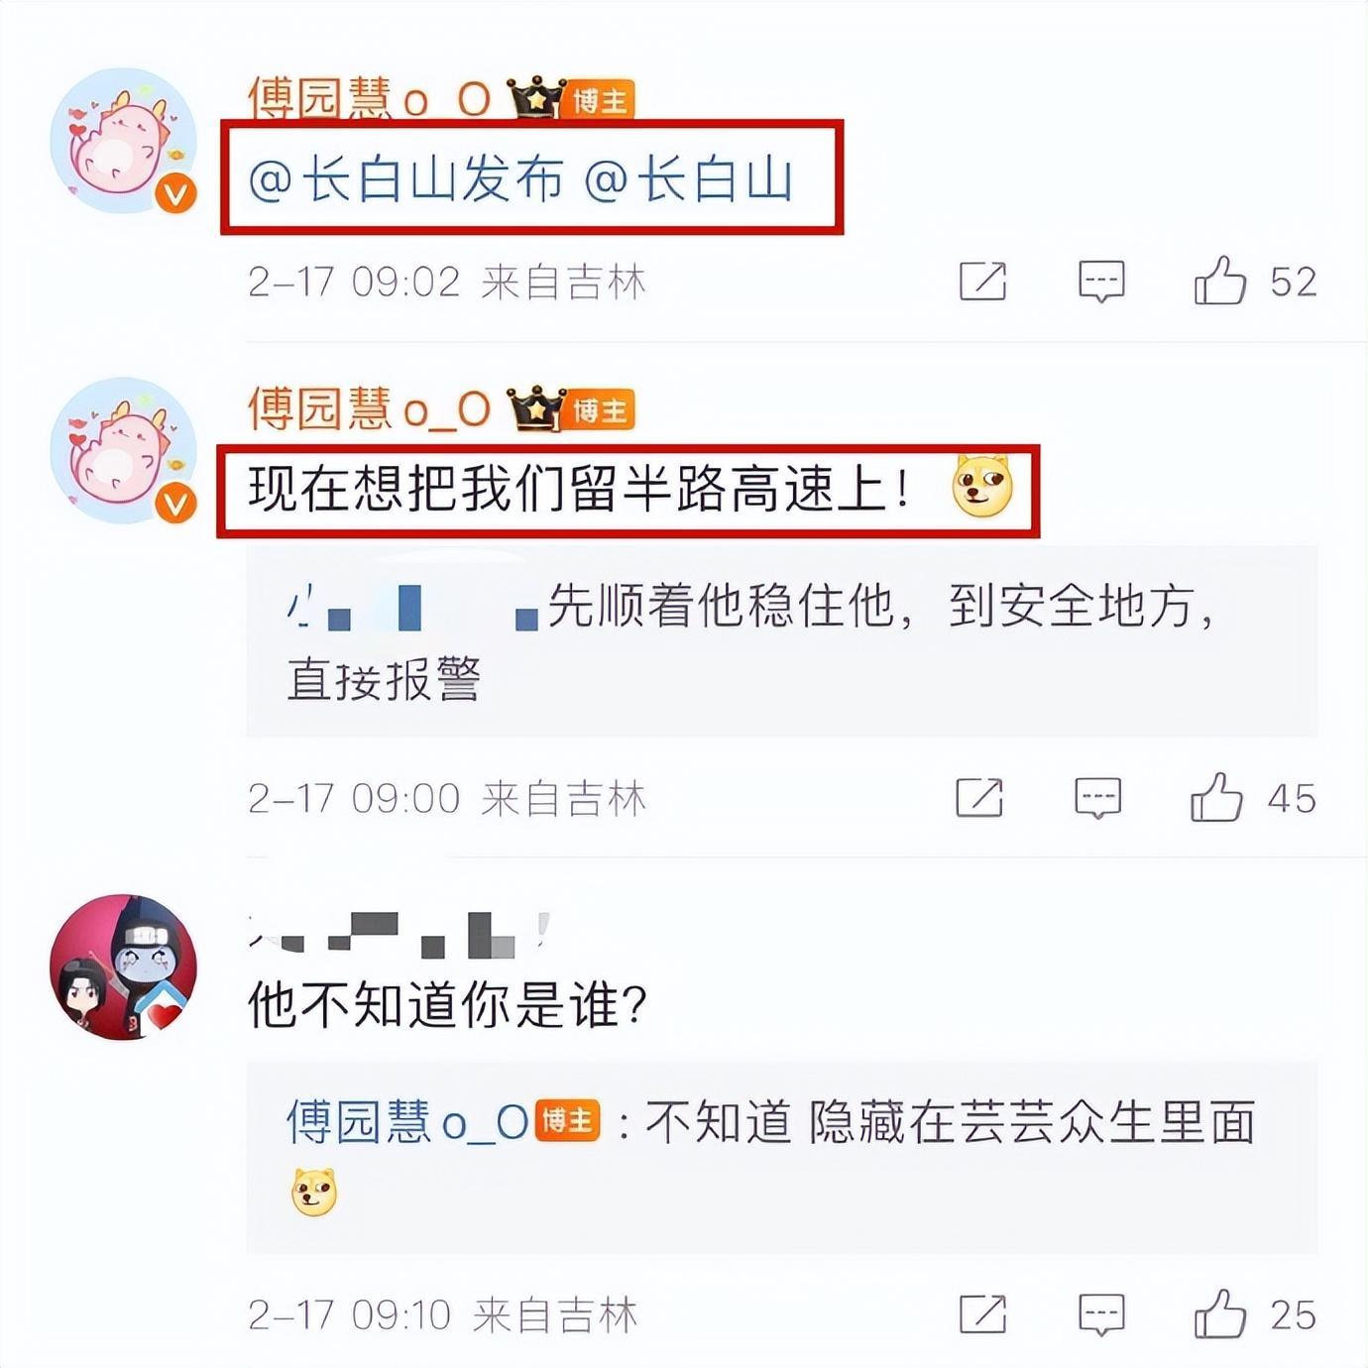The height and width of the screenshot is (1368, 1368).
Task: Open the @长白山发布 mention link
Action: [405, 179]
